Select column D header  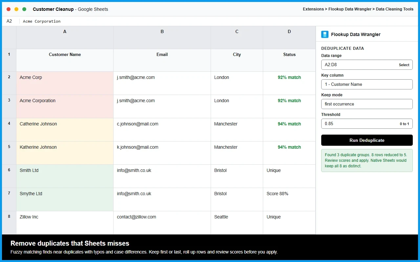[289, 38]
